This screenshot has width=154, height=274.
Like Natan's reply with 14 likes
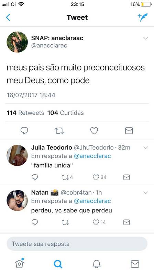[99, 222]
